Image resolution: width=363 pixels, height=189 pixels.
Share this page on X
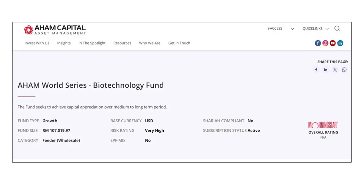[x=335, y=70]
